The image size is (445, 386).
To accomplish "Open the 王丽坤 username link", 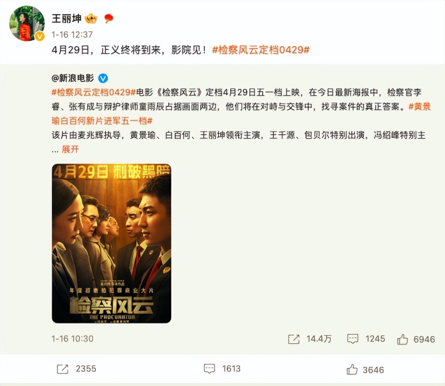I will (66, 19).
